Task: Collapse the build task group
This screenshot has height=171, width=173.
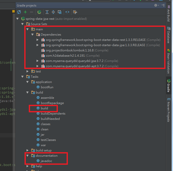Action: (x=28, y=93)
